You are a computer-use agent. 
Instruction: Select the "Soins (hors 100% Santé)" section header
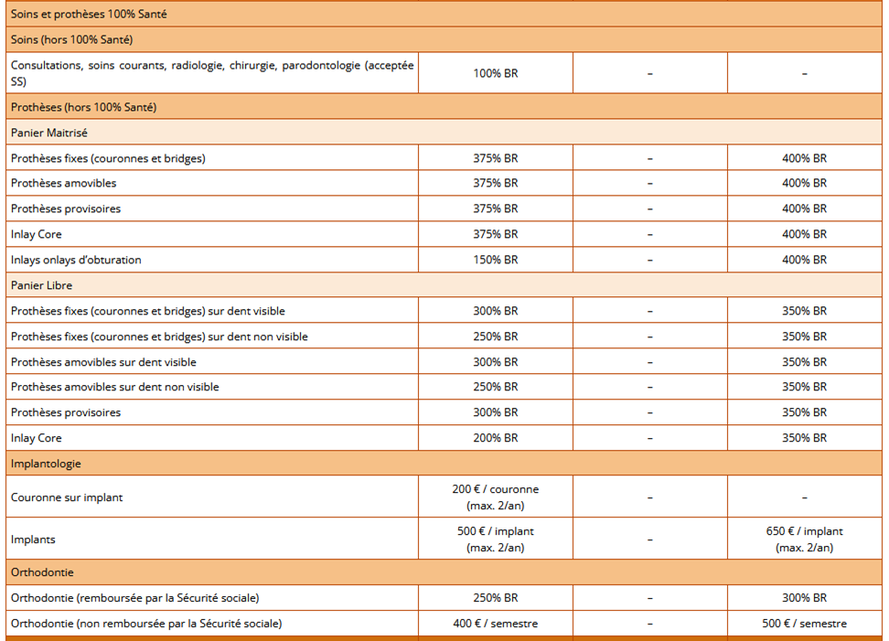pyautogui.click(x=71, y=40)
